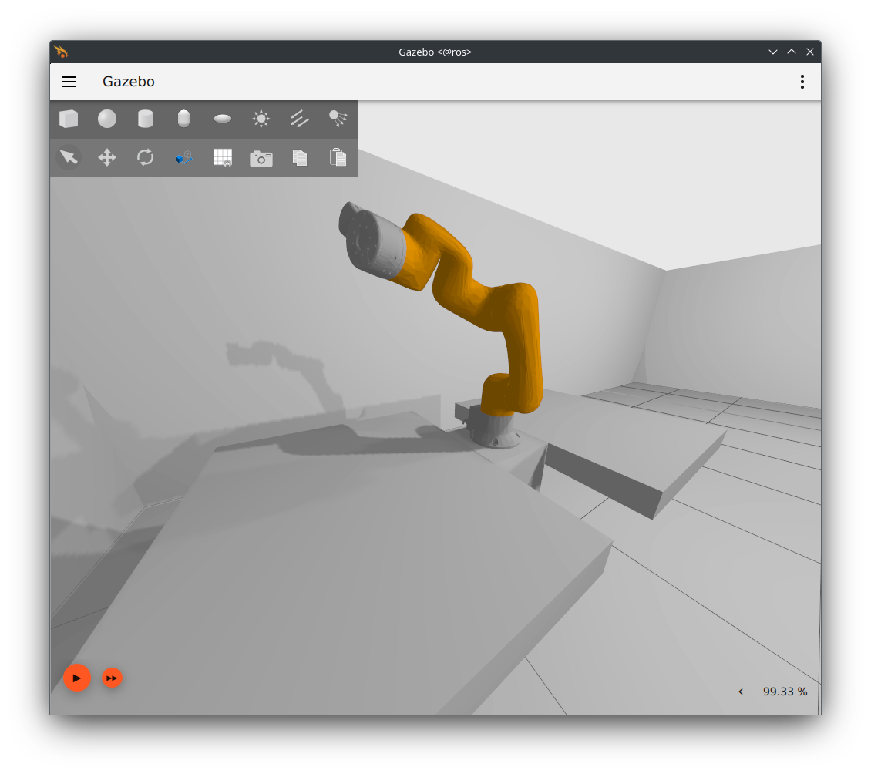871x774 pixels.
Task: Add a directional light
Action: [300, 119]
